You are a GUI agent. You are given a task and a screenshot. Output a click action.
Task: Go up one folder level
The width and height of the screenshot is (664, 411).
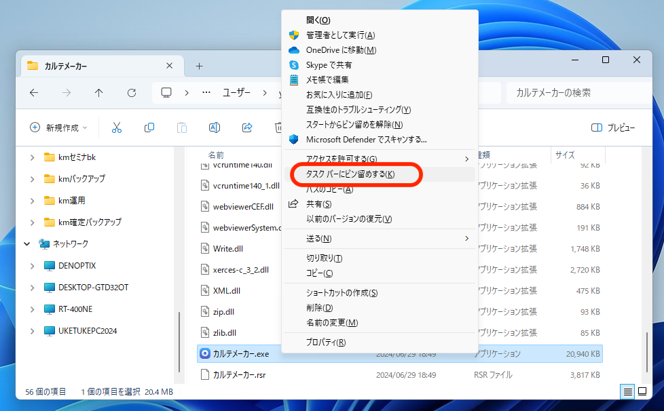click(99, 93)
